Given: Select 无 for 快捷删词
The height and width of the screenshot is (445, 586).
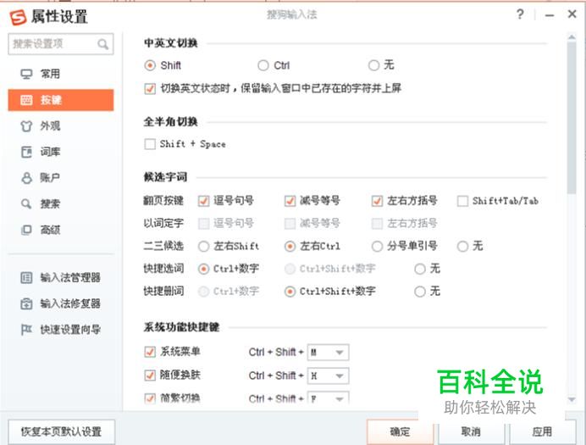Looking at the screenshot, I should 420,292.
